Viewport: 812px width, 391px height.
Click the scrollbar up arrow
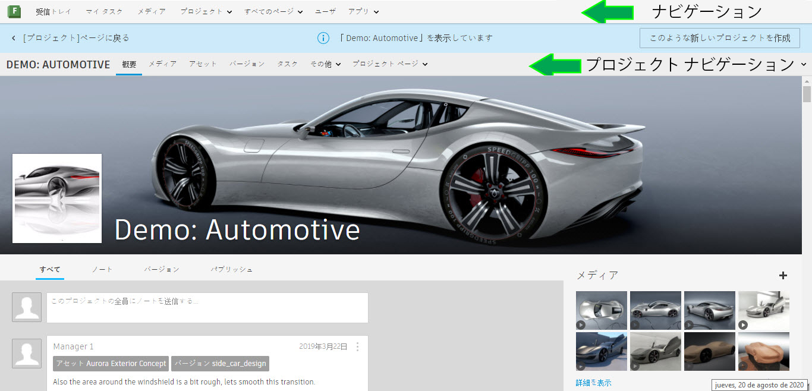tap(807, 81)
